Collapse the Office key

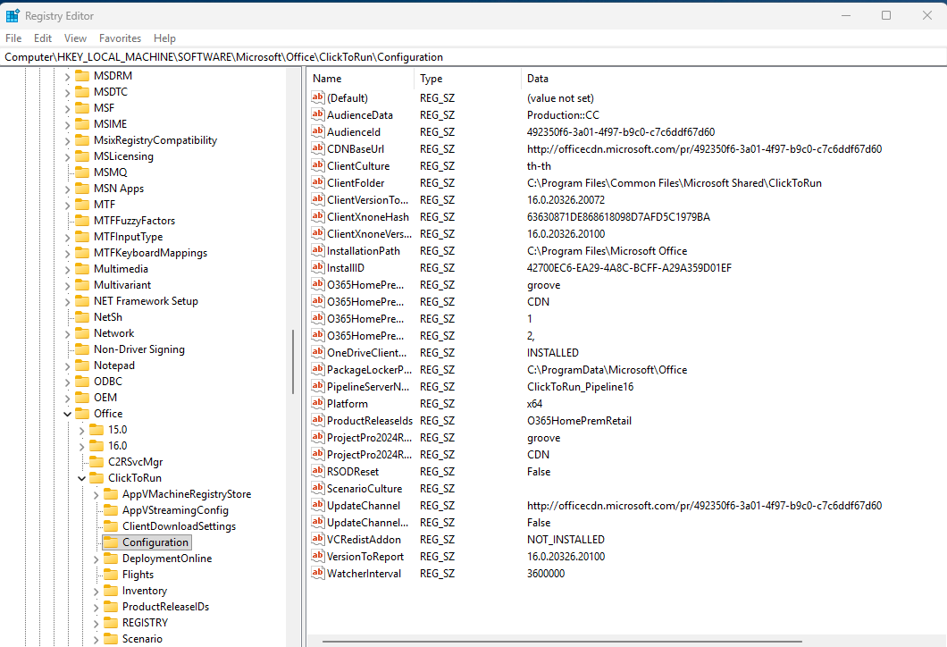tap(67, 414)
